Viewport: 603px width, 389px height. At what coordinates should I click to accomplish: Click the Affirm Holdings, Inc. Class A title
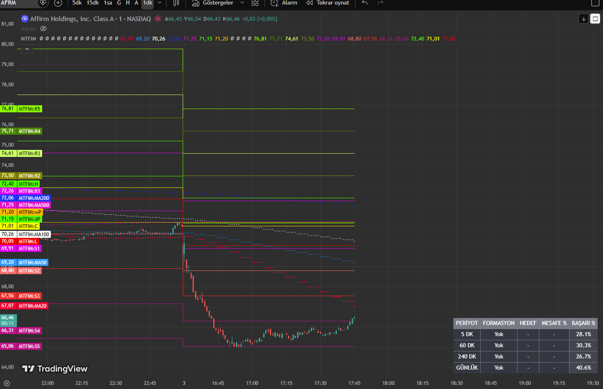(72, 19)
